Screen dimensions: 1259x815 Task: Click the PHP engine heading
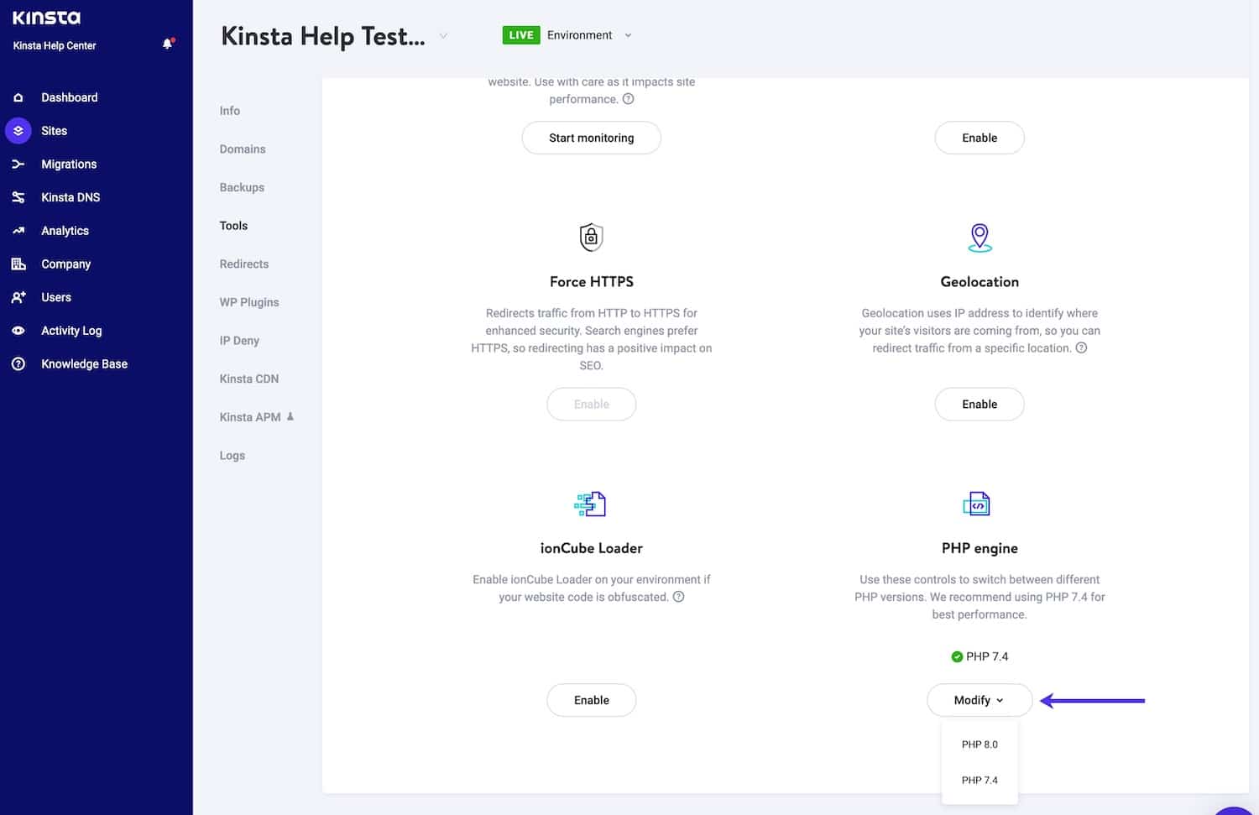tap(980, 548)
